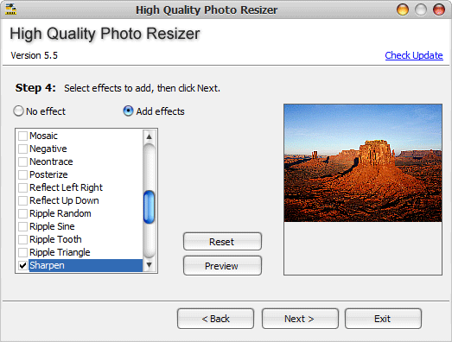This screenshot has width=452, height=342.
Task: Select the Ripple Tooth label text
Action: coord(55,239)
